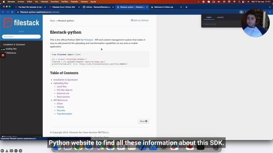273x153 pixels.
Task: Click the Next button at the page bottom
Action: tap(143, 121)
